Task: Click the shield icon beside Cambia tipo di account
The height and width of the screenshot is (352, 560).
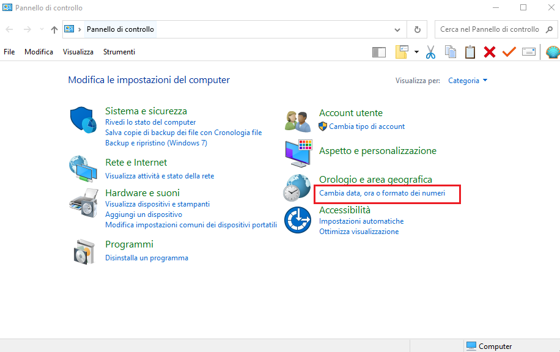Action: (323, 127)
